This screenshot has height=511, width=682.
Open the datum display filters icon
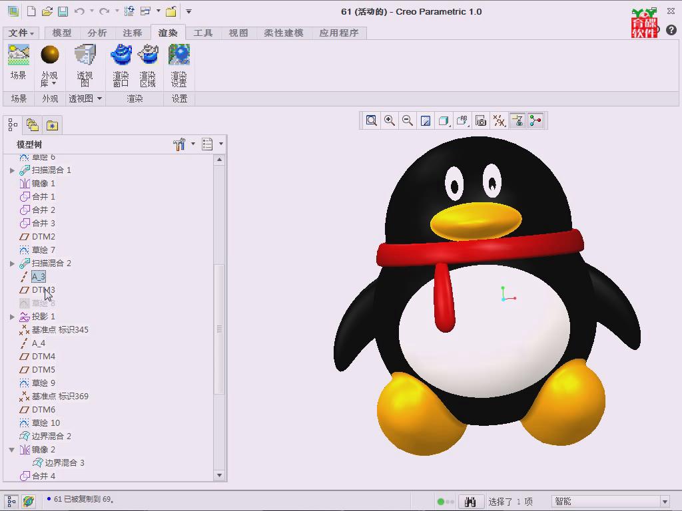coord(499,121)
